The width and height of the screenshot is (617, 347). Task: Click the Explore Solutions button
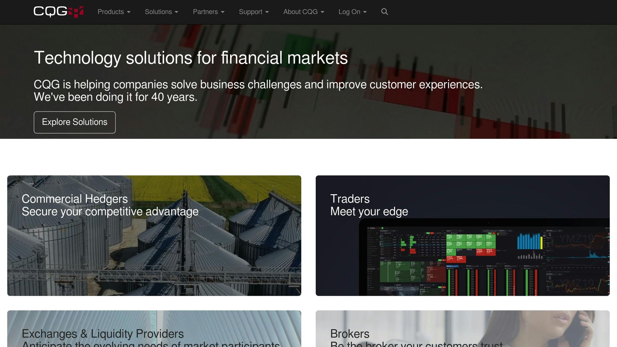pyautogui.click(x=75, y=122)
